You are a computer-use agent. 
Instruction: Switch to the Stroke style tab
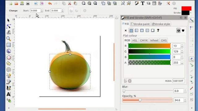161,24
